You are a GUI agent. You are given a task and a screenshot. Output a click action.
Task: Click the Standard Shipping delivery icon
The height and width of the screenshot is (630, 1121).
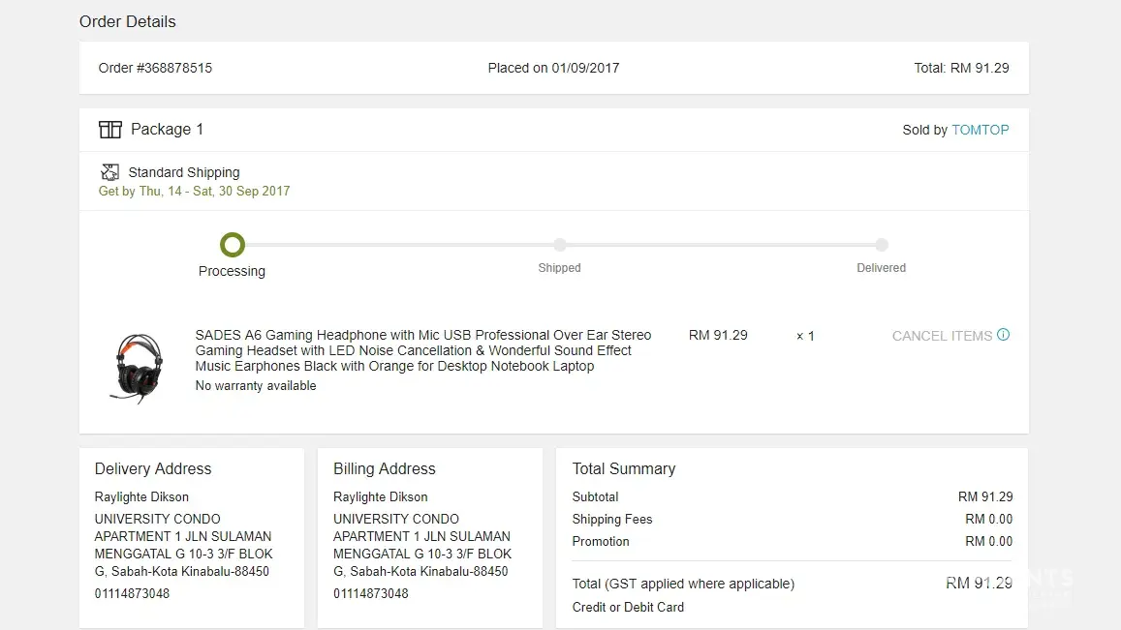(109, 172)
